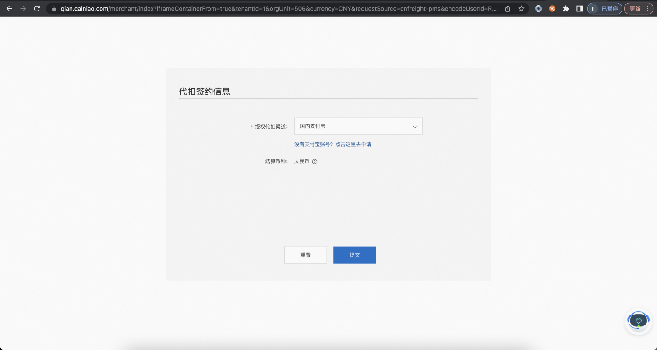Click the help icon next to 人民币
This screenshot has width=657, height=350.
coord(314,162)
